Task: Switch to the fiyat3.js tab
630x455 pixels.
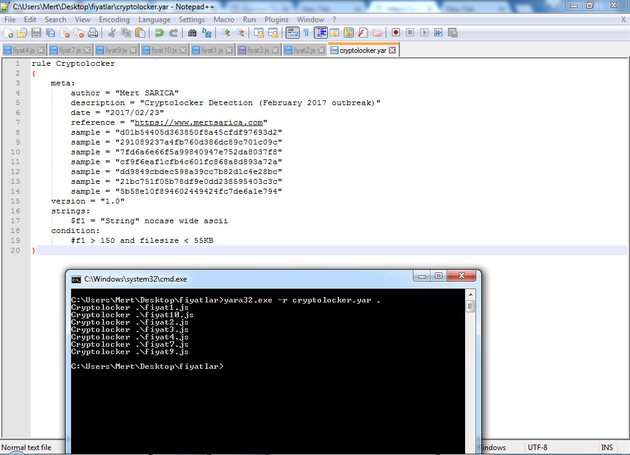Action: coord(258,50)
